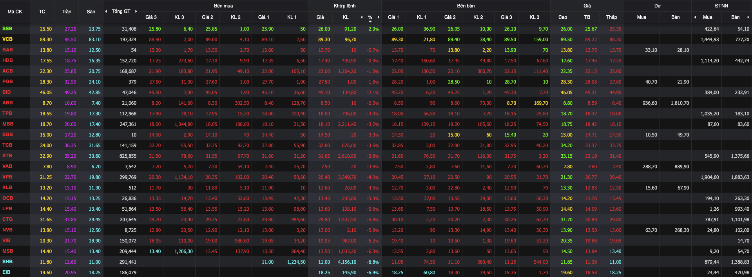Click the Bên mua group header
Screen dimensions: 752x277
(223, 6)
